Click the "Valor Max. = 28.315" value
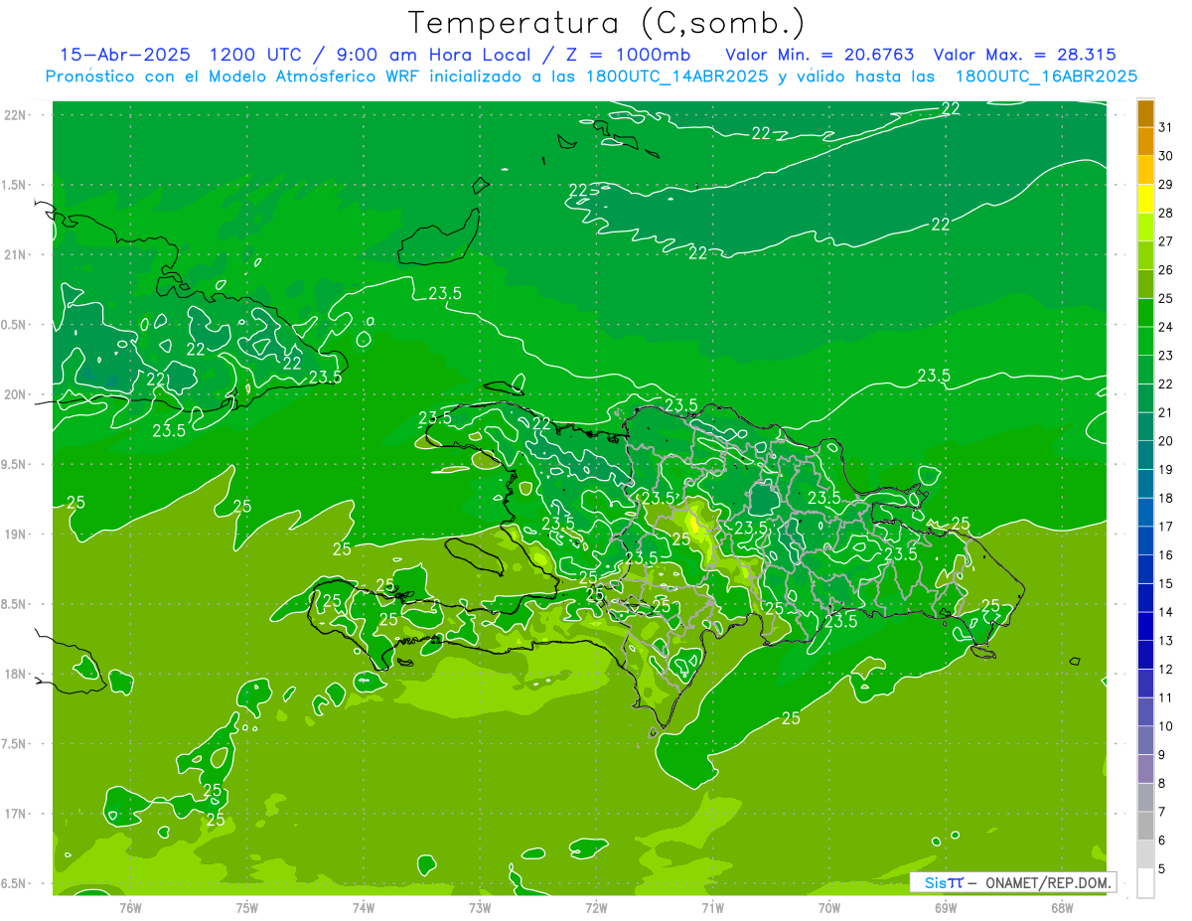This screenshot has height=921, width=1192. (1024, 55)
